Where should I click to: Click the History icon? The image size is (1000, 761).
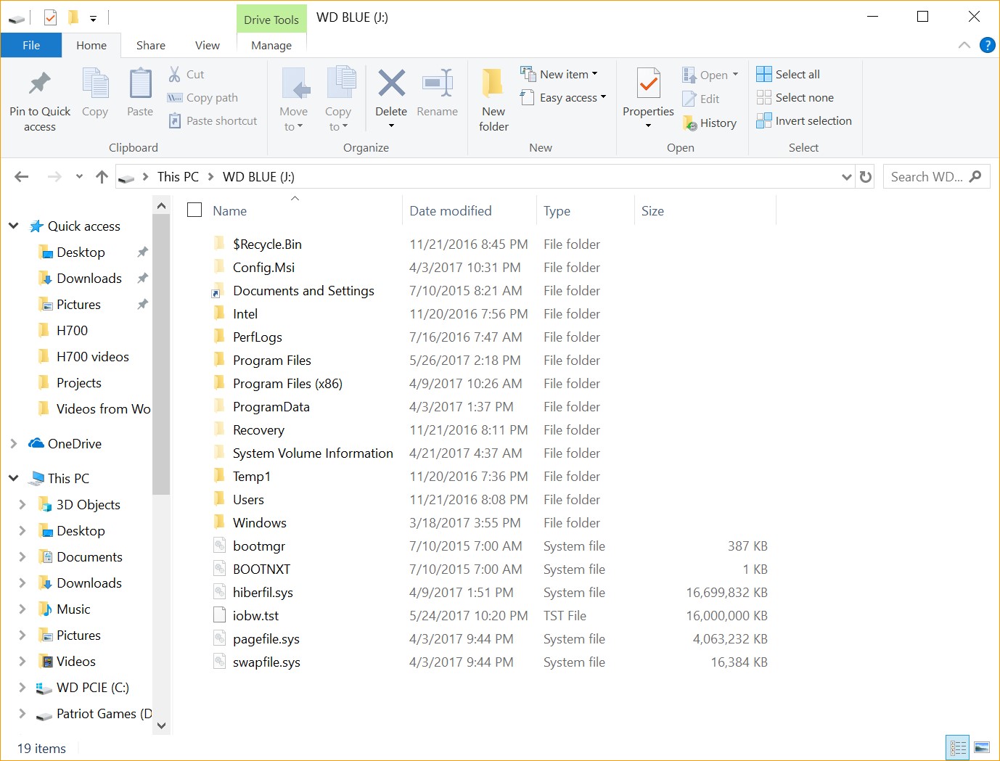[x=690, y=123]
